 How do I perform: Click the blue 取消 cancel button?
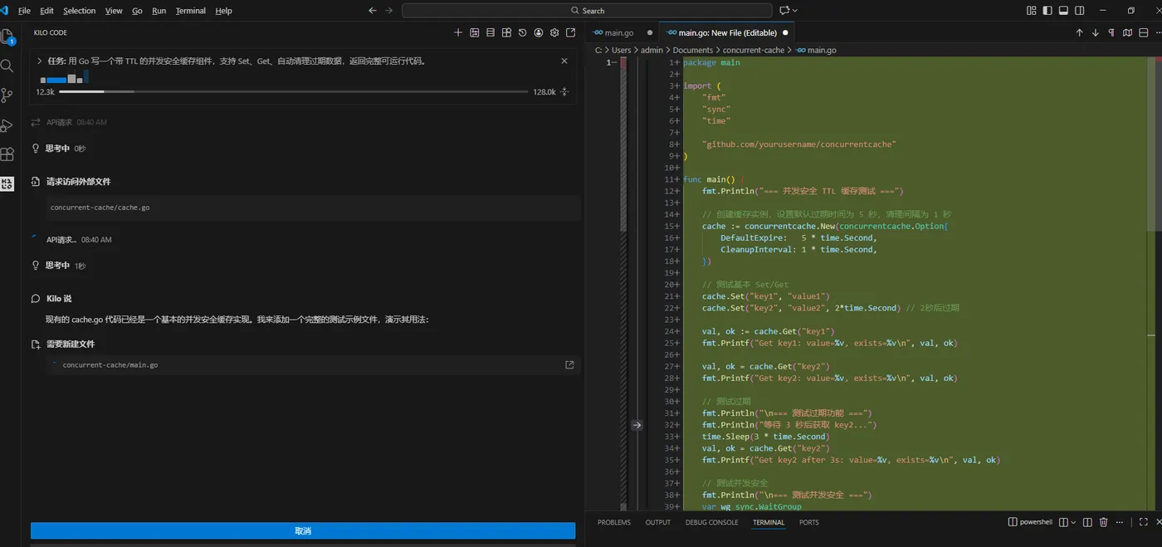303,530
